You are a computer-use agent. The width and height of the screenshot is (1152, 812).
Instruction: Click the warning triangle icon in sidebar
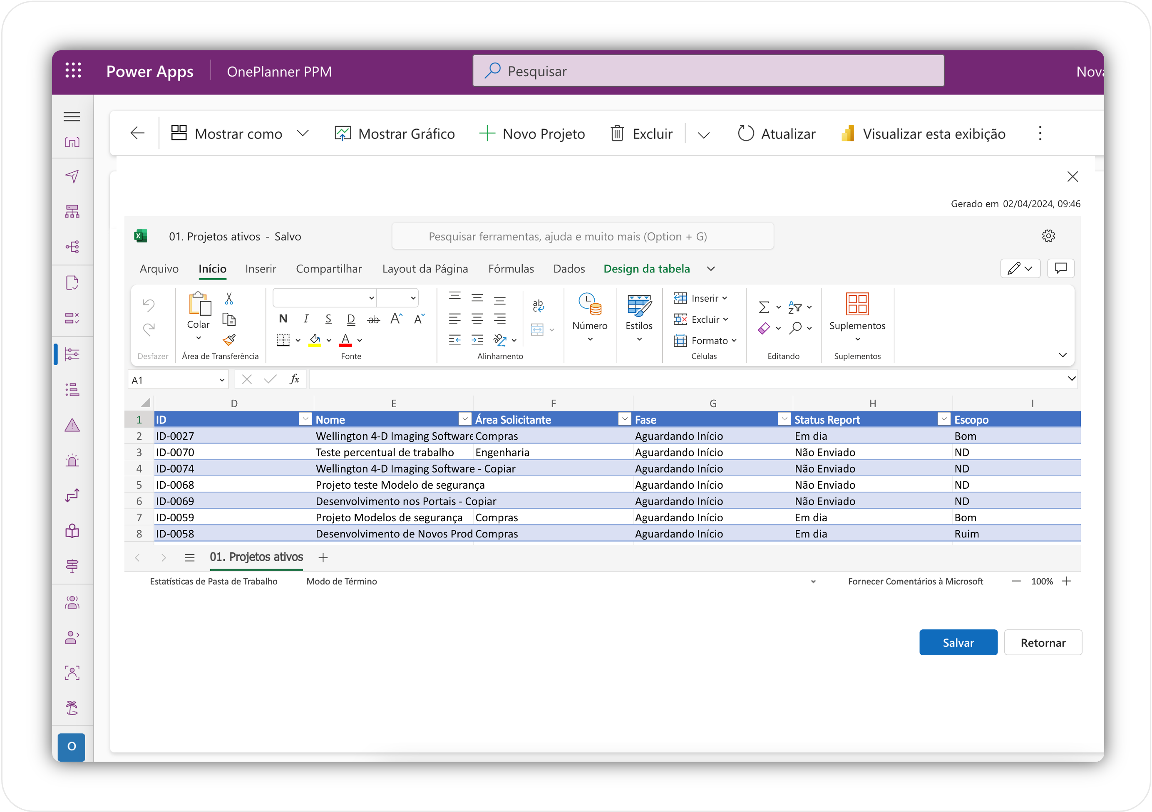pos(72,425)
